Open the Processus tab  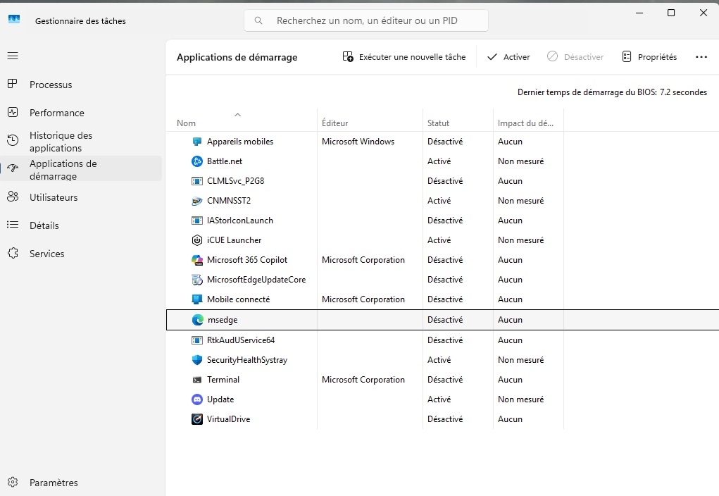coord(81,85)
